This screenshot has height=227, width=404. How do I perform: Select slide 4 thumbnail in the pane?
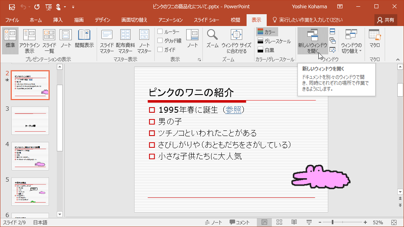(30, 156)
